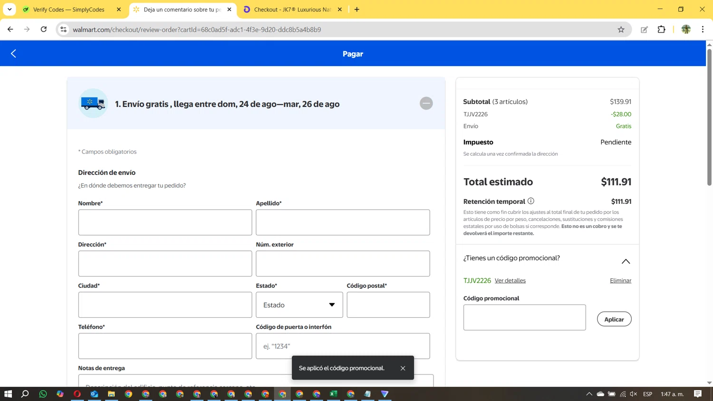Click the Nombre input field
This screenshot has height=401, width=713.
[x=165, y=222]
